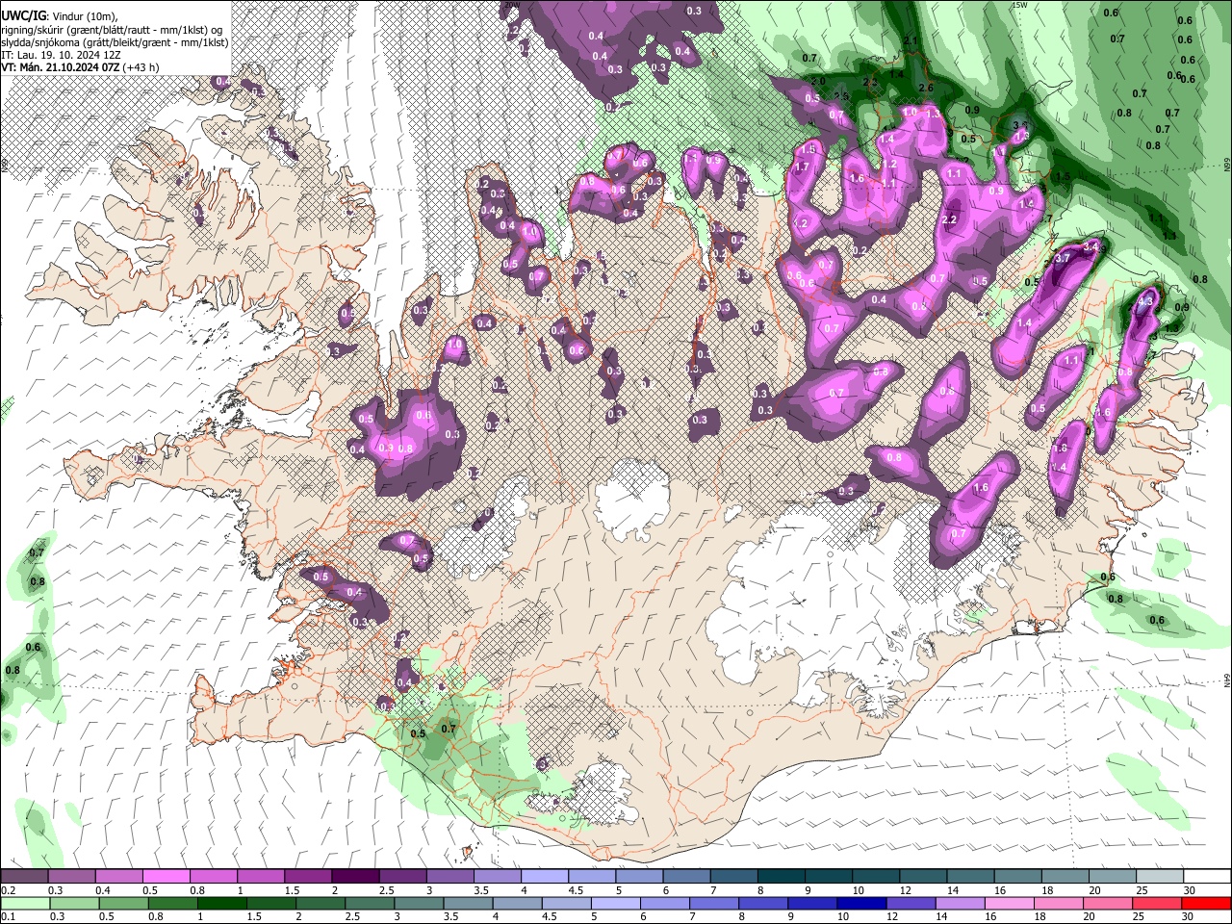Image resolution: width=1232 pixels, height=924 pixels.
Task: Select the rigning/skúrir legend description line
Action: coord(113,28)
